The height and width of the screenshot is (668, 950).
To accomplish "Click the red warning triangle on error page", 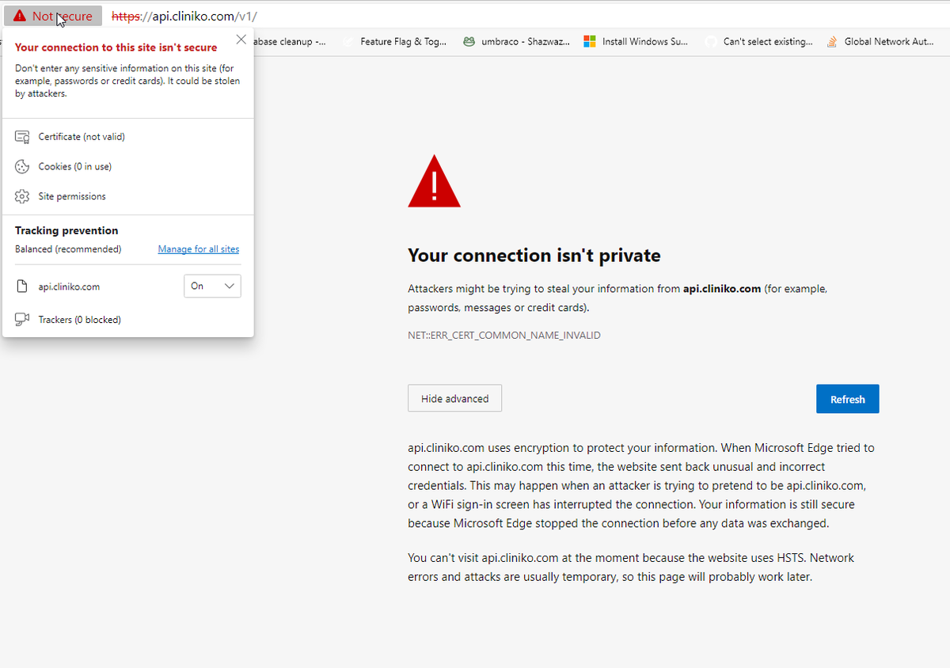I will click(434, 181).
